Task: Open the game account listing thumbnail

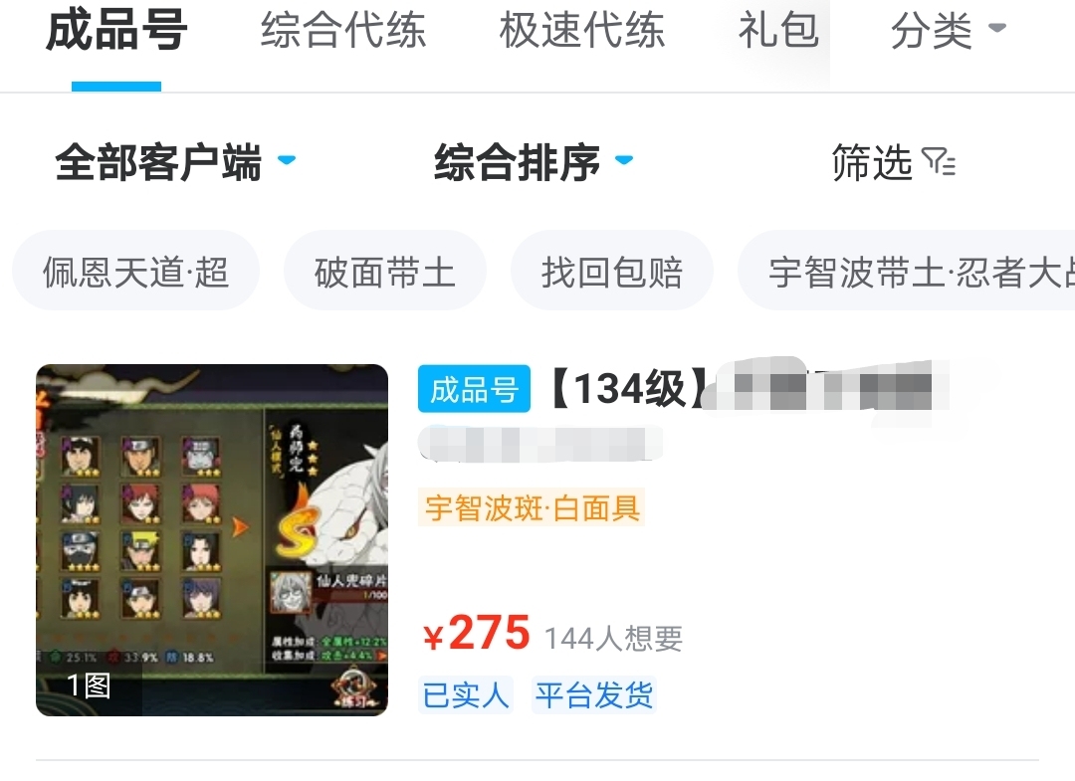Action: coord(212,540)
